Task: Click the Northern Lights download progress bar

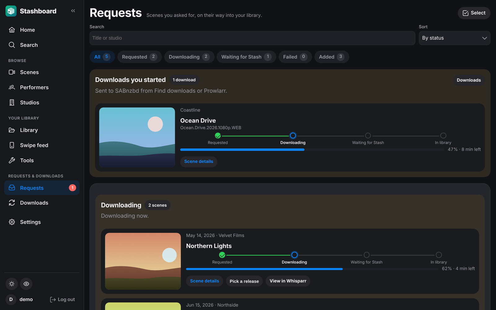Action: coord(312,269)
